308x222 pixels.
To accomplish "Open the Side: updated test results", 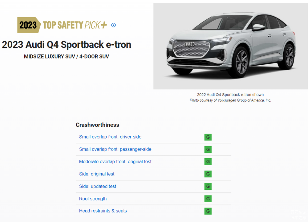I will 97,186.
